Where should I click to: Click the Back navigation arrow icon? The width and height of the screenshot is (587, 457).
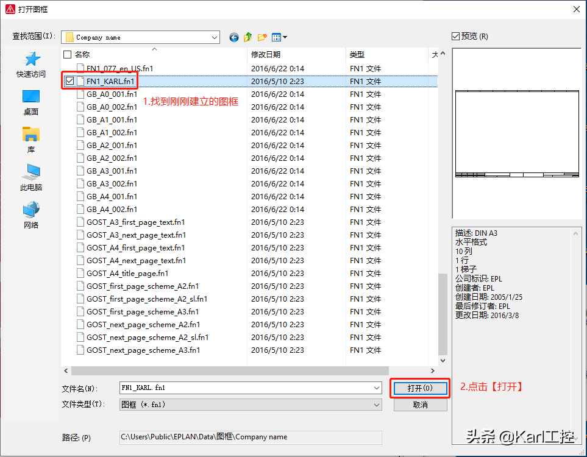[x=234, y=37]
